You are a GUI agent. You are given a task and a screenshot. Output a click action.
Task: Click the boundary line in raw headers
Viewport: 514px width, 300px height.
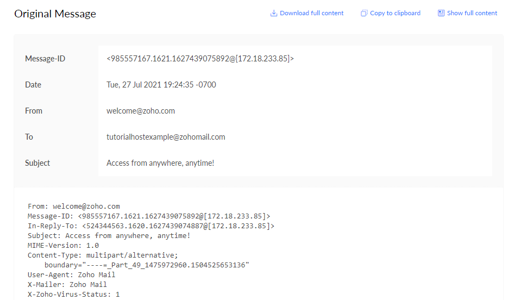pos(147,265)
